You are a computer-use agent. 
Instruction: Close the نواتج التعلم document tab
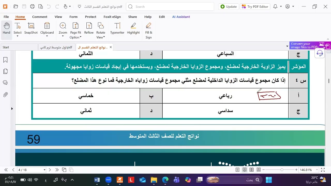[x=111, y=47]
